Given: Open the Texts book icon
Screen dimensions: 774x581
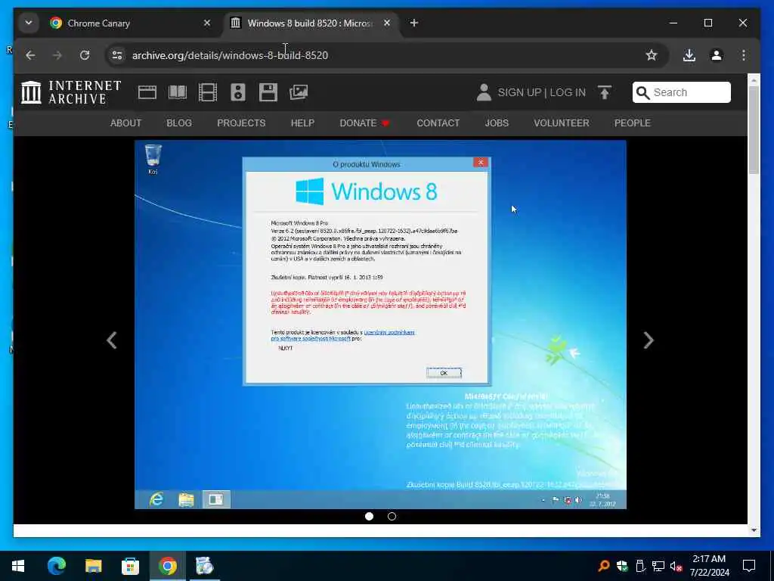Looking at the screenshot, I should [x=178, y=92].
